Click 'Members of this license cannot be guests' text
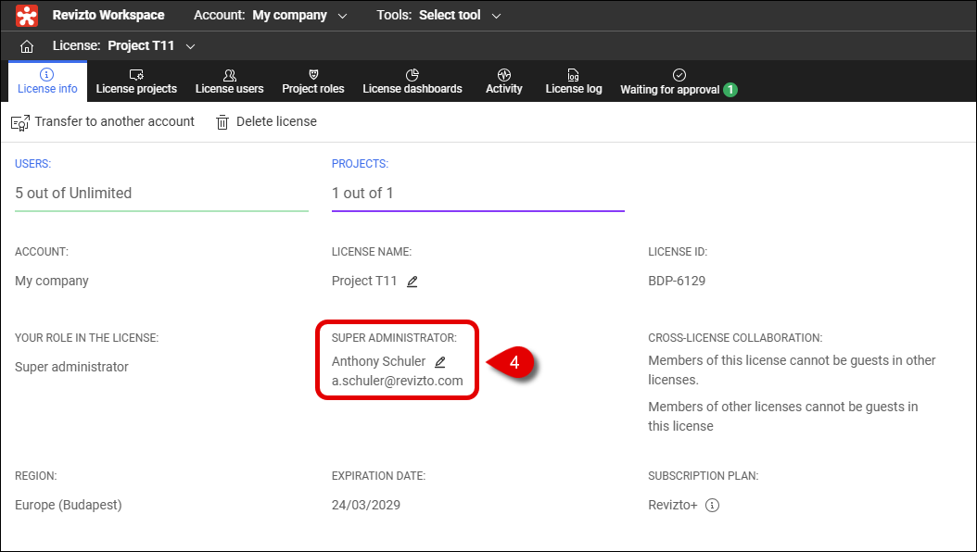This screenshot has width=977, height=552. [792, 370]
